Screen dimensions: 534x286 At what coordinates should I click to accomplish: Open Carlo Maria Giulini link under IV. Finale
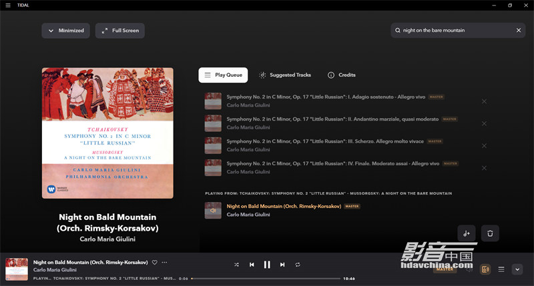point(248,172)
